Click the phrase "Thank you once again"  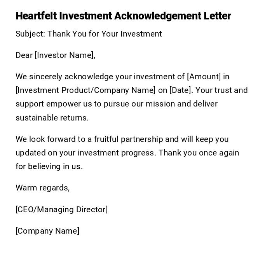click(x=199, y=153)
